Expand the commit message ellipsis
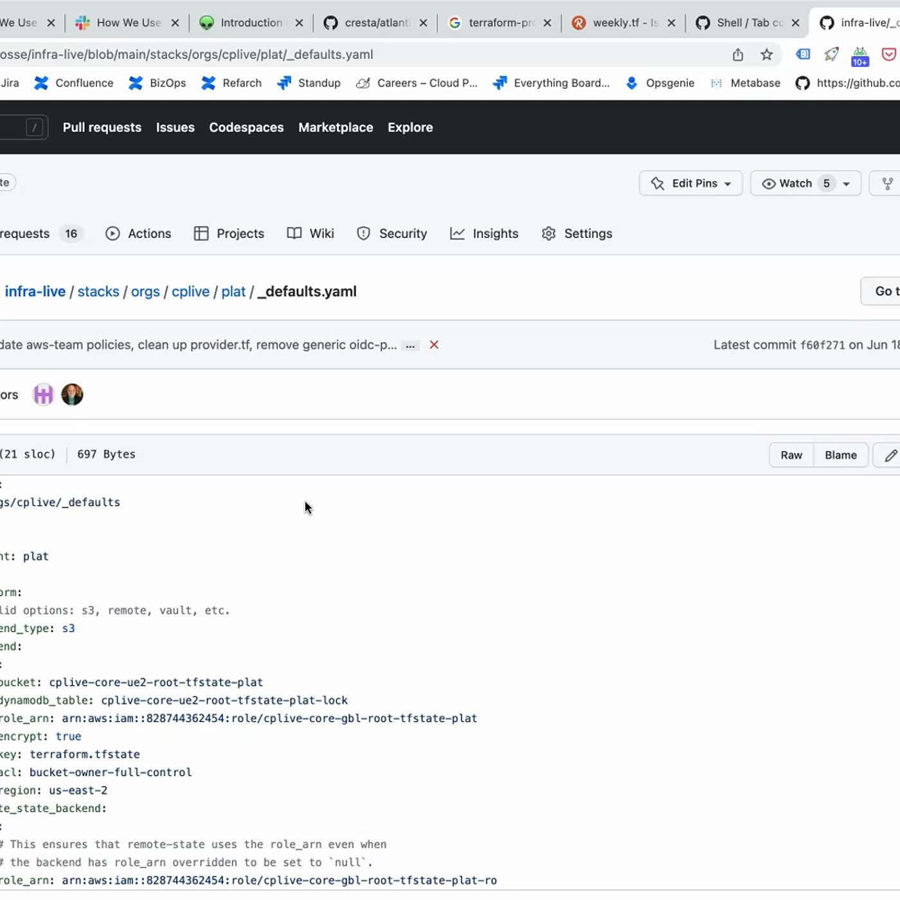Viewport: 900px width, 900px height. [410, 346]
